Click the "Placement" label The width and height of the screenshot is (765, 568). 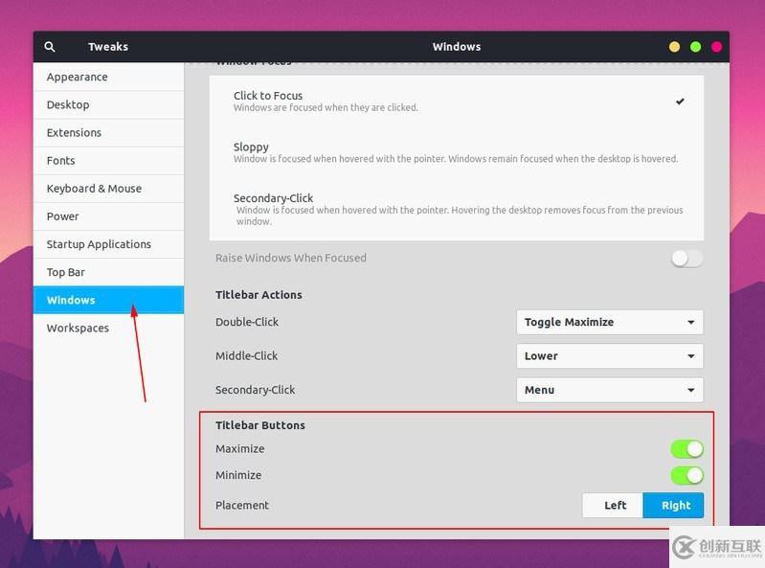point(242,506)
